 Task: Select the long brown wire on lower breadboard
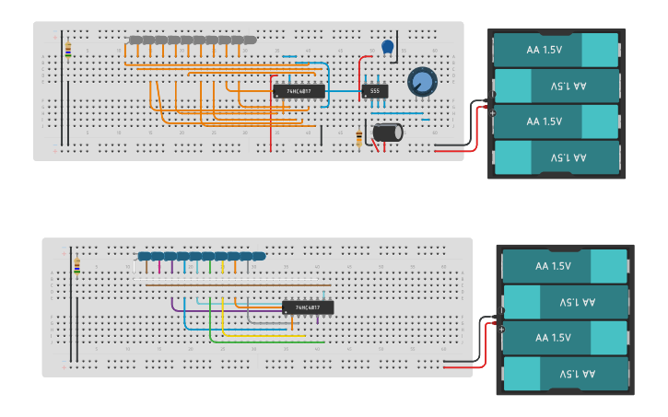(239, 285)
